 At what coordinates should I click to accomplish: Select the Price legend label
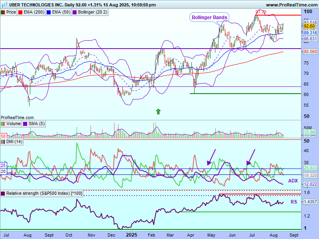(11, 12)
